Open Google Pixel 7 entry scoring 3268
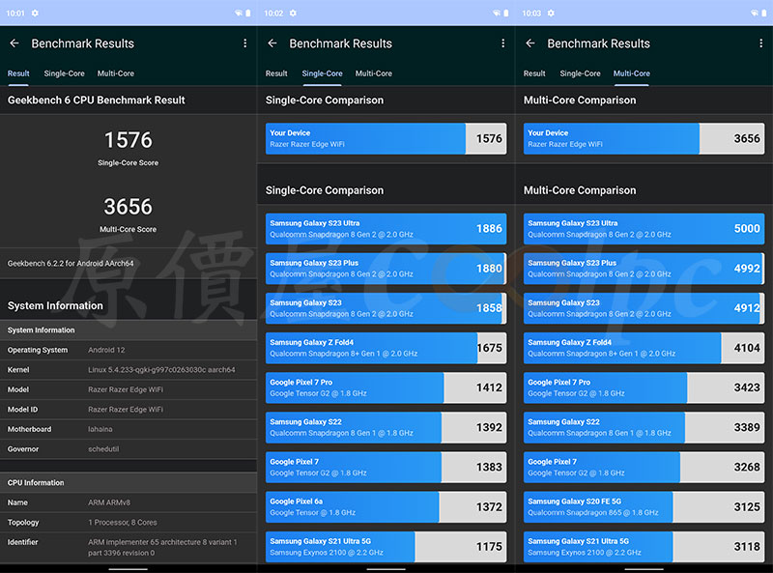Viewport: 773px width, 573px height. [644, 467]
